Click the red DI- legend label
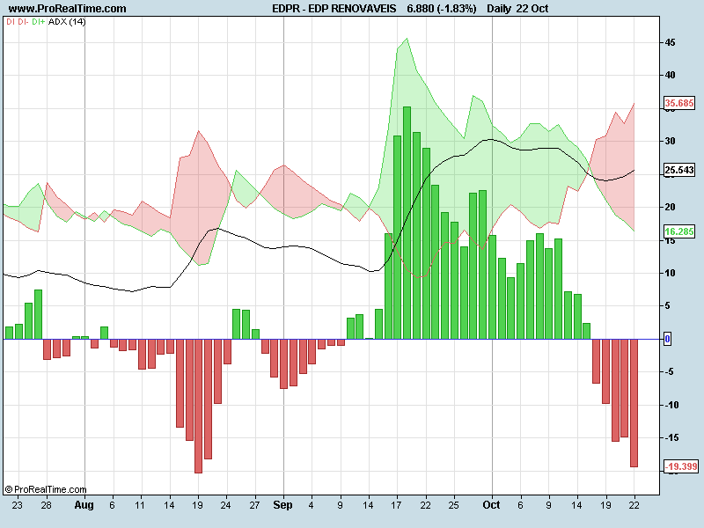The width and height of the screenshot is (704, 528). [23, 21]
